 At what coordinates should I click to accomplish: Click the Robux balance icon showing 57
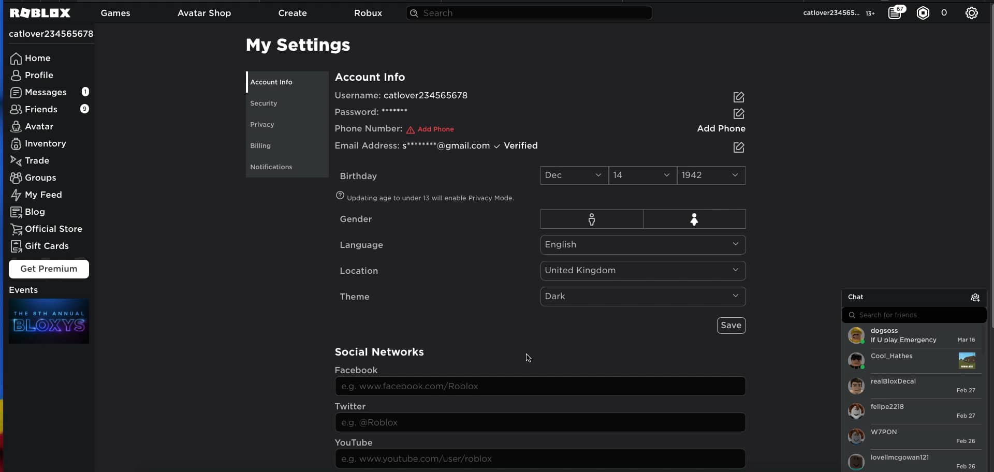pyautogui.click(x=896, y=12)
